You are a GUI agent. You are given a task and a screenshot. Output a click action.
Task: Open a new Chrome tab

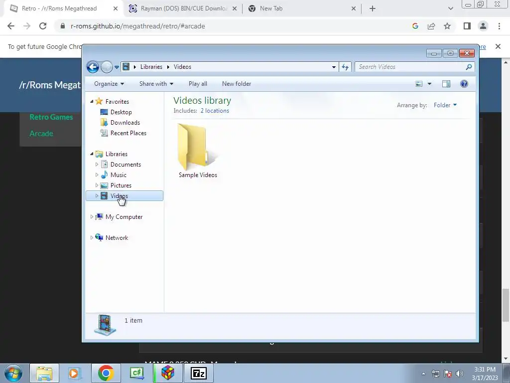pos(373,9)
